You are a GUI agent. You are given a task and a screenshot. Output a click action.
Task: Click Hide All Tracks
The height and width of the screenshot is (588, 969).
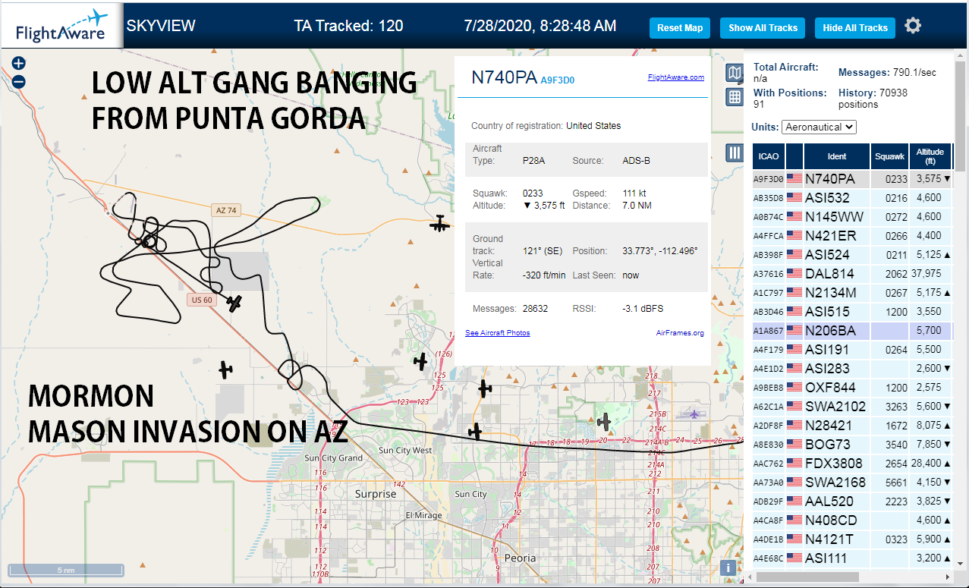855,28
